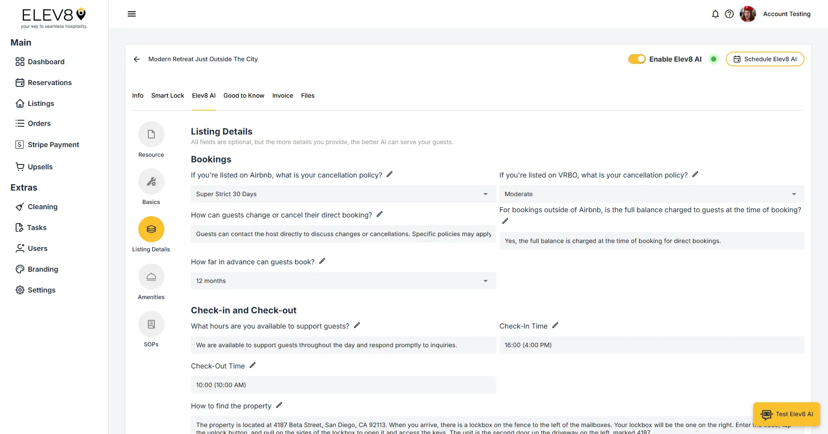Click the Schedule Elev8 AI button

(765, 59)
